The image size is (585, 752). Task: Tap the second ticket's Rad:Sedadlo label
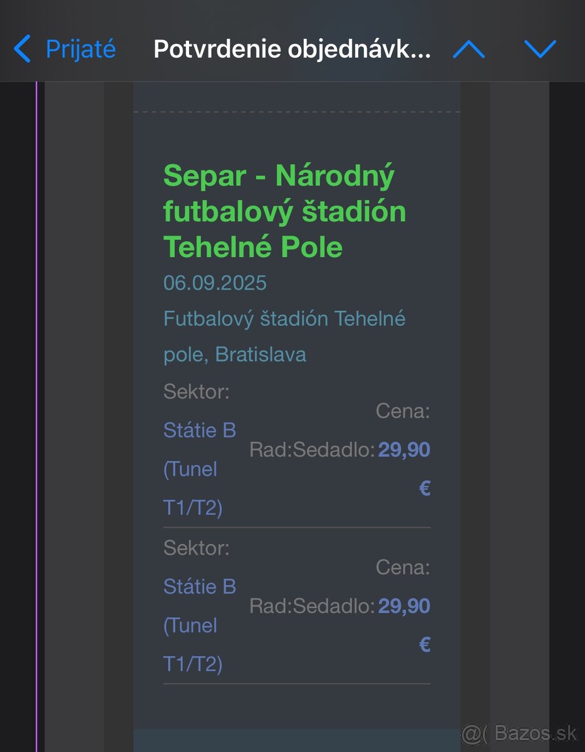click(x=312, y=606)
